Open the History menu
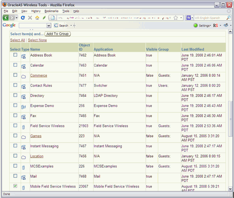Screen dimensions: 234x198 (x=36, y=11)
